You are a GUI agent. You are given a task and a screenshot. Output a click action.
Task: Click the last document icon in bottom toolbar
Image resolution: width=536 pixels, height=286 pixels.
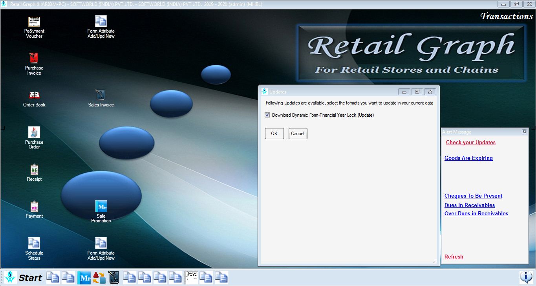221,277
